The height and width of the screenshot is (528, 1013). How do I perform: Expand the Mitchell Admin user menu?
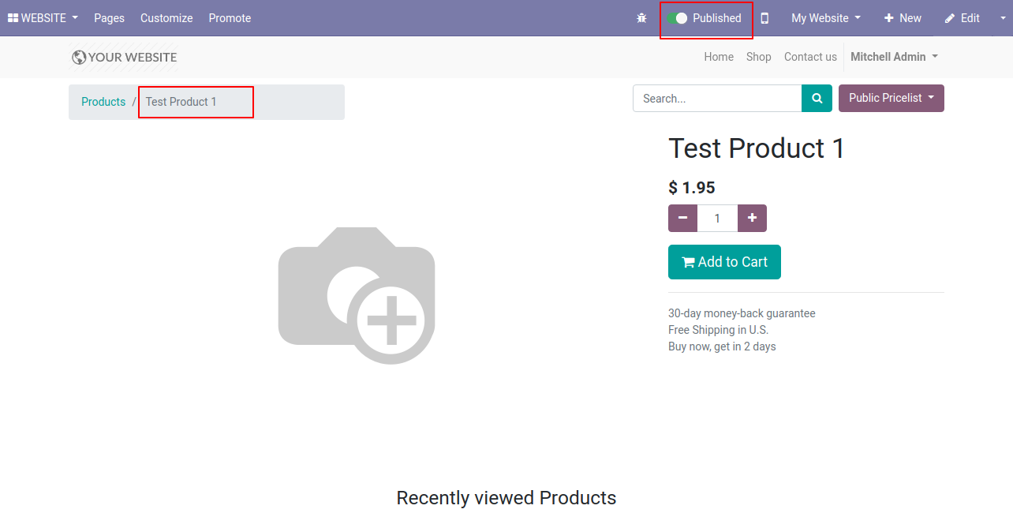pos(894,57)
